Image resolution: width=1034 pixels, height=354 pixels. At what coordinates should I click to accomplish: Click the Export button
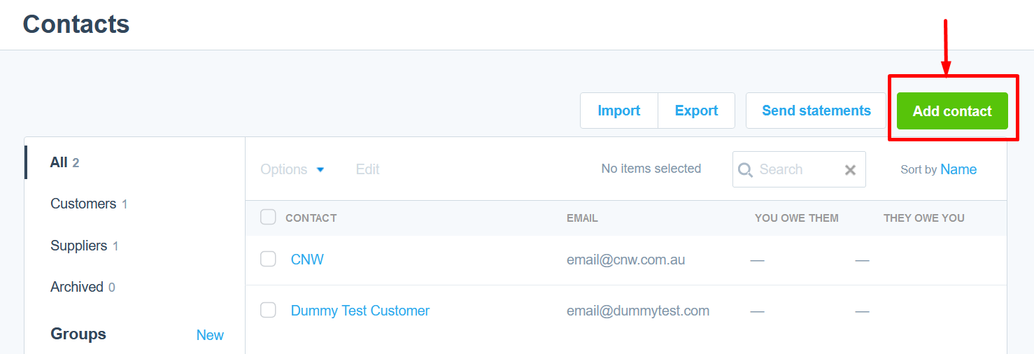tap(696, 111)
